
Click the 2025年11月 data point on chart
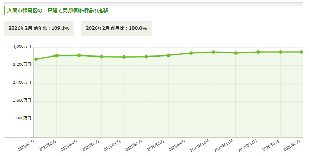coord(236,53)
